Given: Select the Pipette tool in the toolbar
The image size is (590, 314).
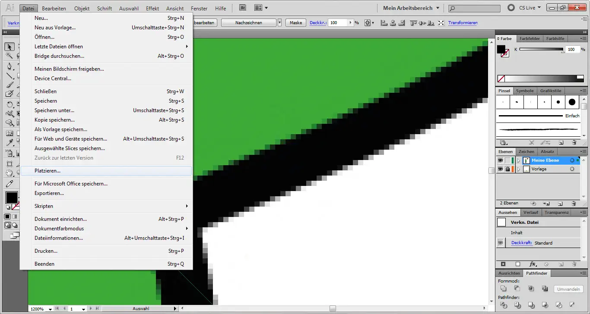Looking at the screenshot, I should pyautogui.click(x=9, y=143).
